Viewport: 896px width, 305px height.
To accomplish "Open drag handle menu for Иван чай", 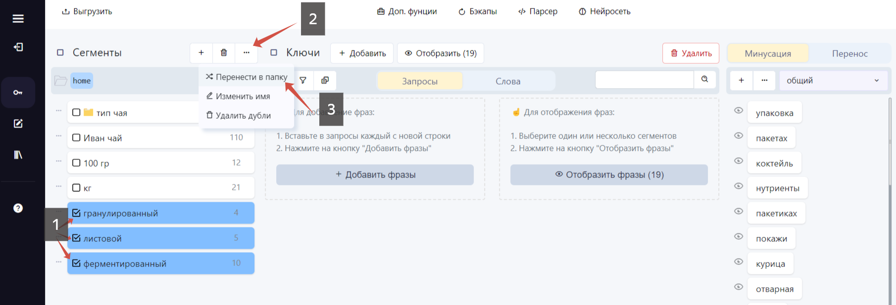I will [x=59, y=135].
